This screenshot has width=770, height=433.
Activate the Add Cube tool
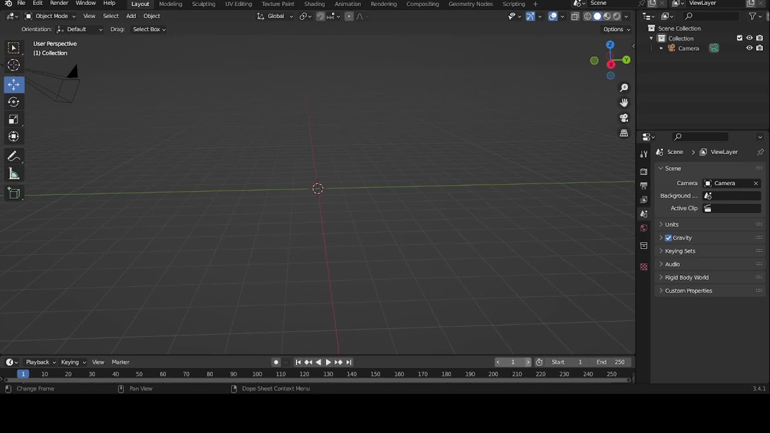(14, 194)
